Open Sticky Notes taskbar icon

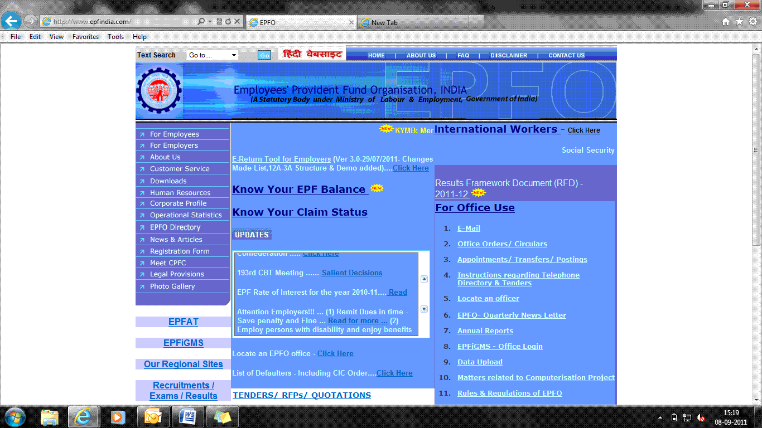click(x=221, y=417)
